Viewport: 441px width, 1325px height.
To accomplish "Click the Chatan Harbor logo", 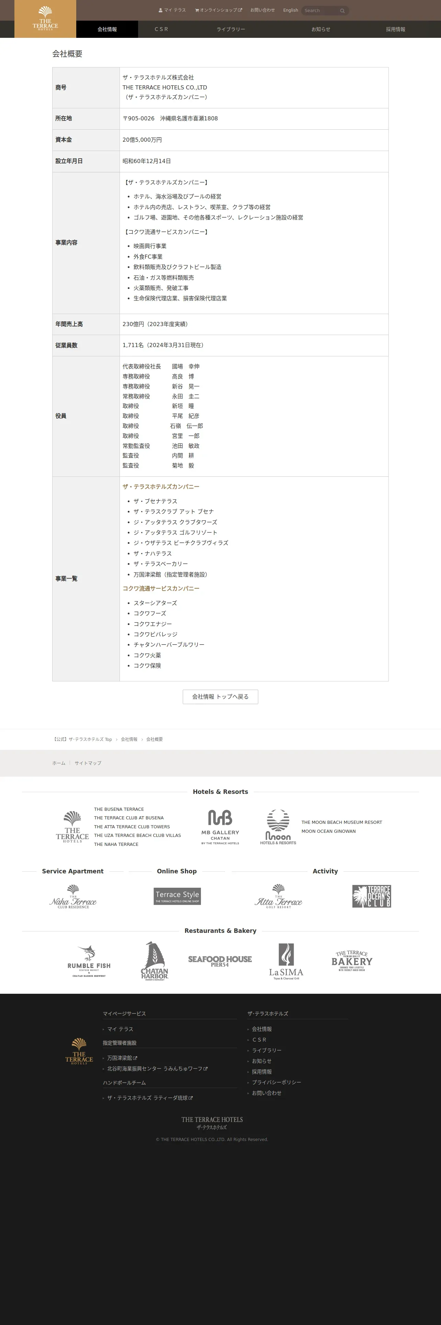I will tap(155, 961).
